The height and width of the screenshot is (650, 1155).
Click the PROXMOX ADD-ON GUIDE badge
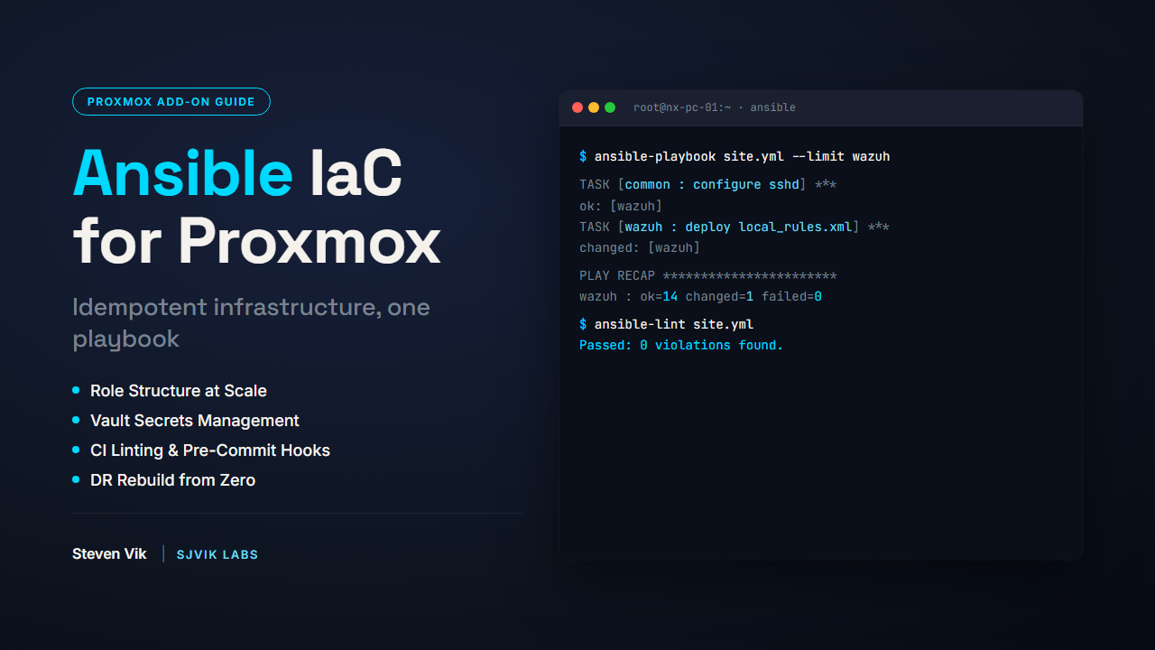coord(171,101)
